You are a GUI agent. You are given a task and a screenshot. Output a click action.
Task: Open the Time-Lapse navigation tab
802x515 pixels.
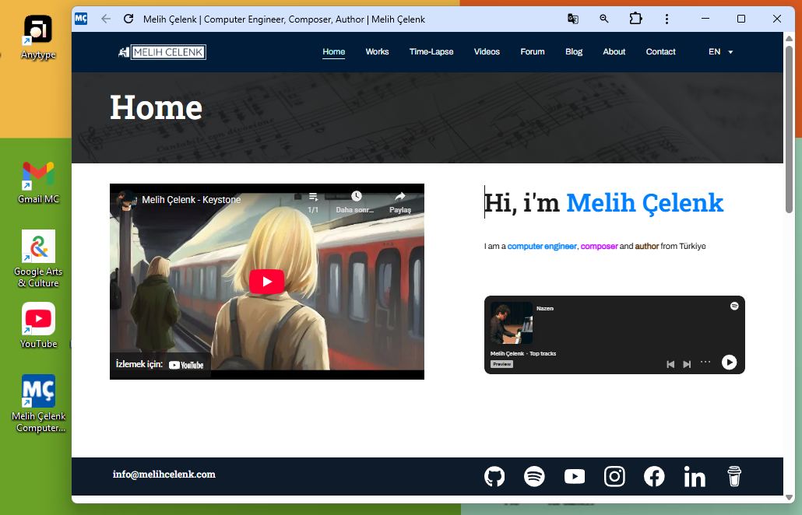tap(431, 52)
